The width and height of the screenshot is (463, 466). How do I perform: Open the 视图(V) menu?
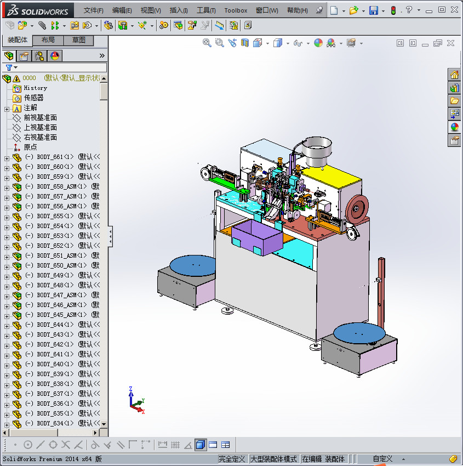pyautogui.click(x=151, y=10)
